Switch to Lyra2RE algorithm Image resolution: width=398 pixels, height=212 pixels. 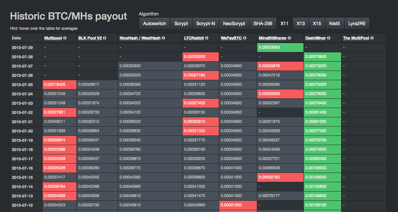tap(357, 24)
